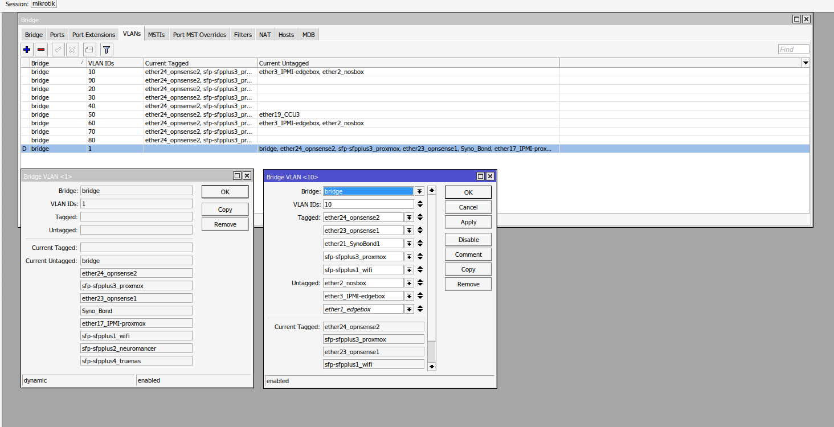
Task: Click Remove in Bridge VLAN <10> dialog
Action: pyautogui.click(x=468, y=284)
